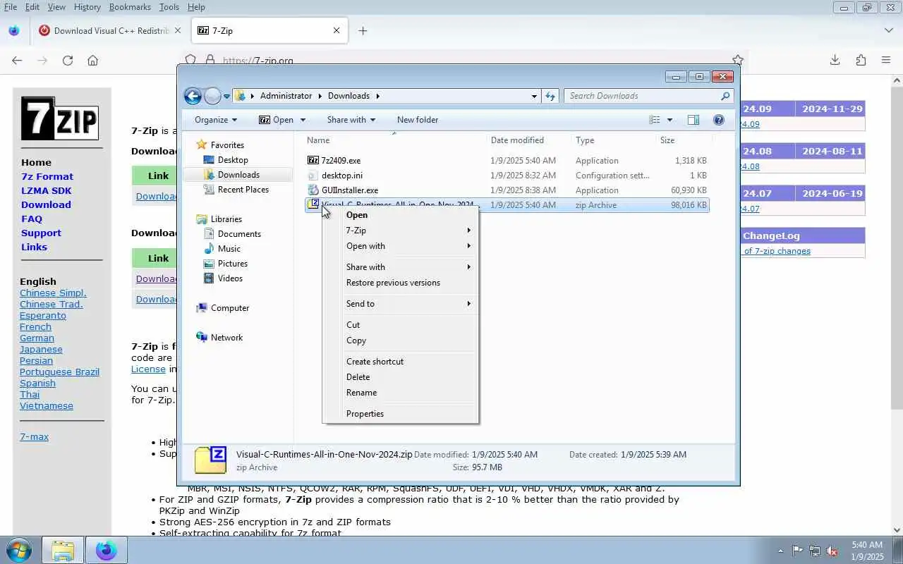Viewport: 903px width, 564px height.
Task: Click the Computer icon in the navigation pane
Action: pyautogui.click(x=202, y=308)
